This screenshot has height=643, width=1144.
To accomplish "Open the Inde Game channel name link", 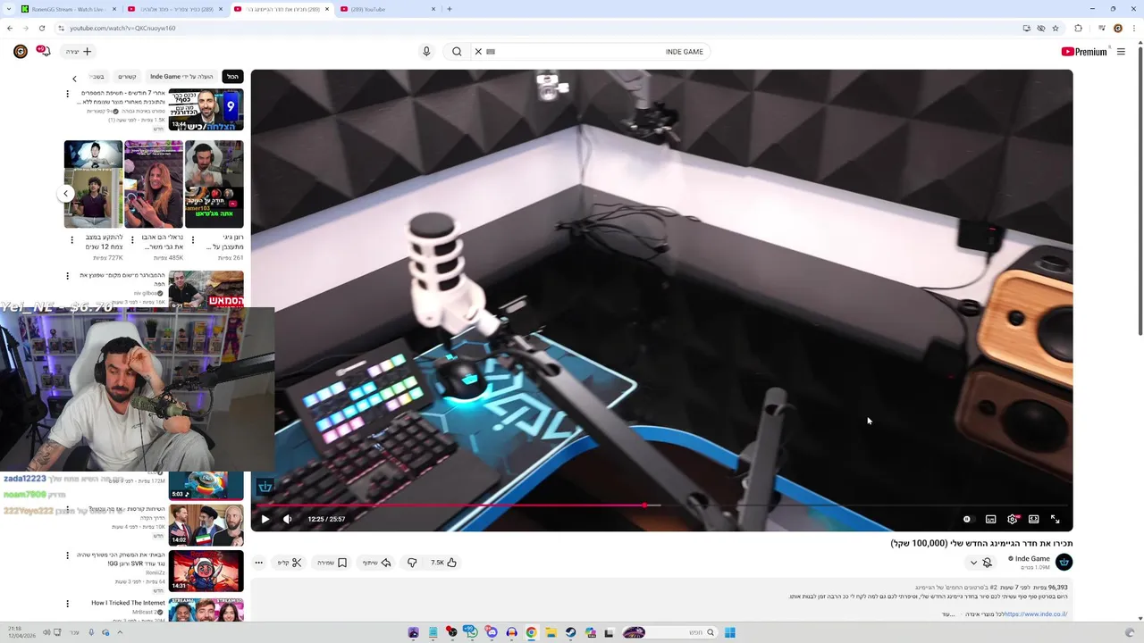I will click(1032, 558).
